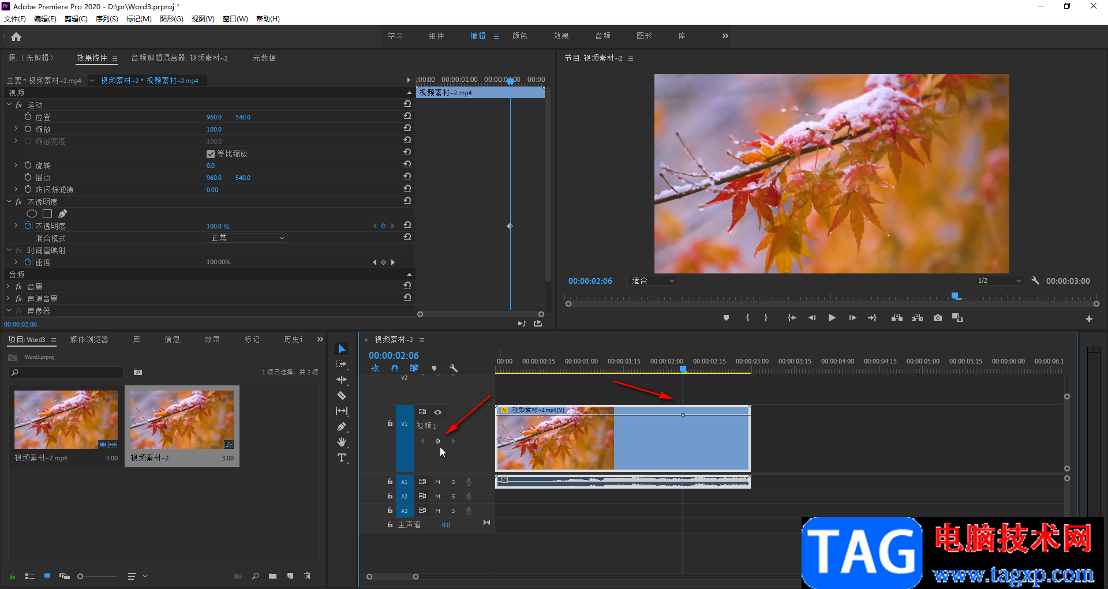1108x589 pixels.
Task: Toggle V1 track output eye icon
Action: (x=437, y=412)
